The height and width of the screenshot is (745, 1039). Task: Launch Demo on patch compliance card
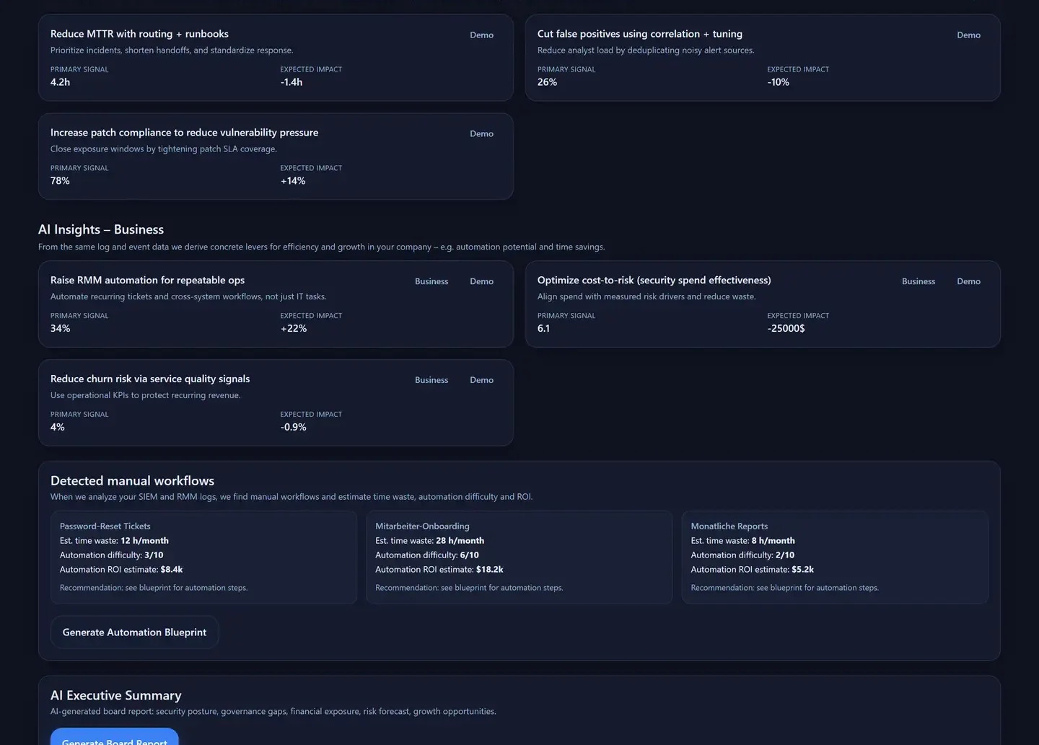point(481,133)
